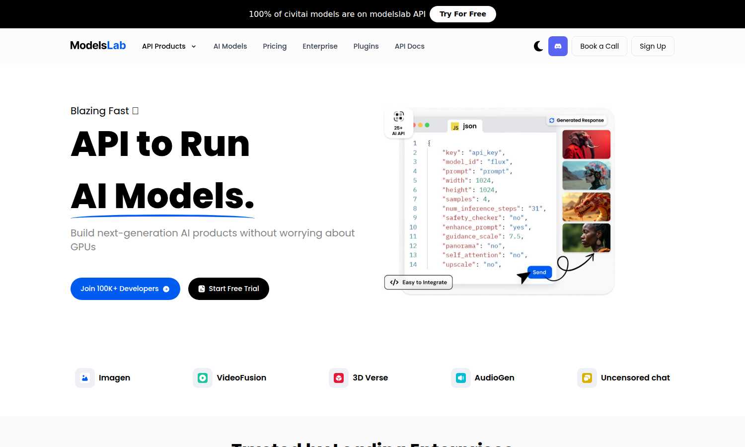Click the AudioGen product icon
Viewport: 745px width, 447px height.
click(x=461, y=378)
